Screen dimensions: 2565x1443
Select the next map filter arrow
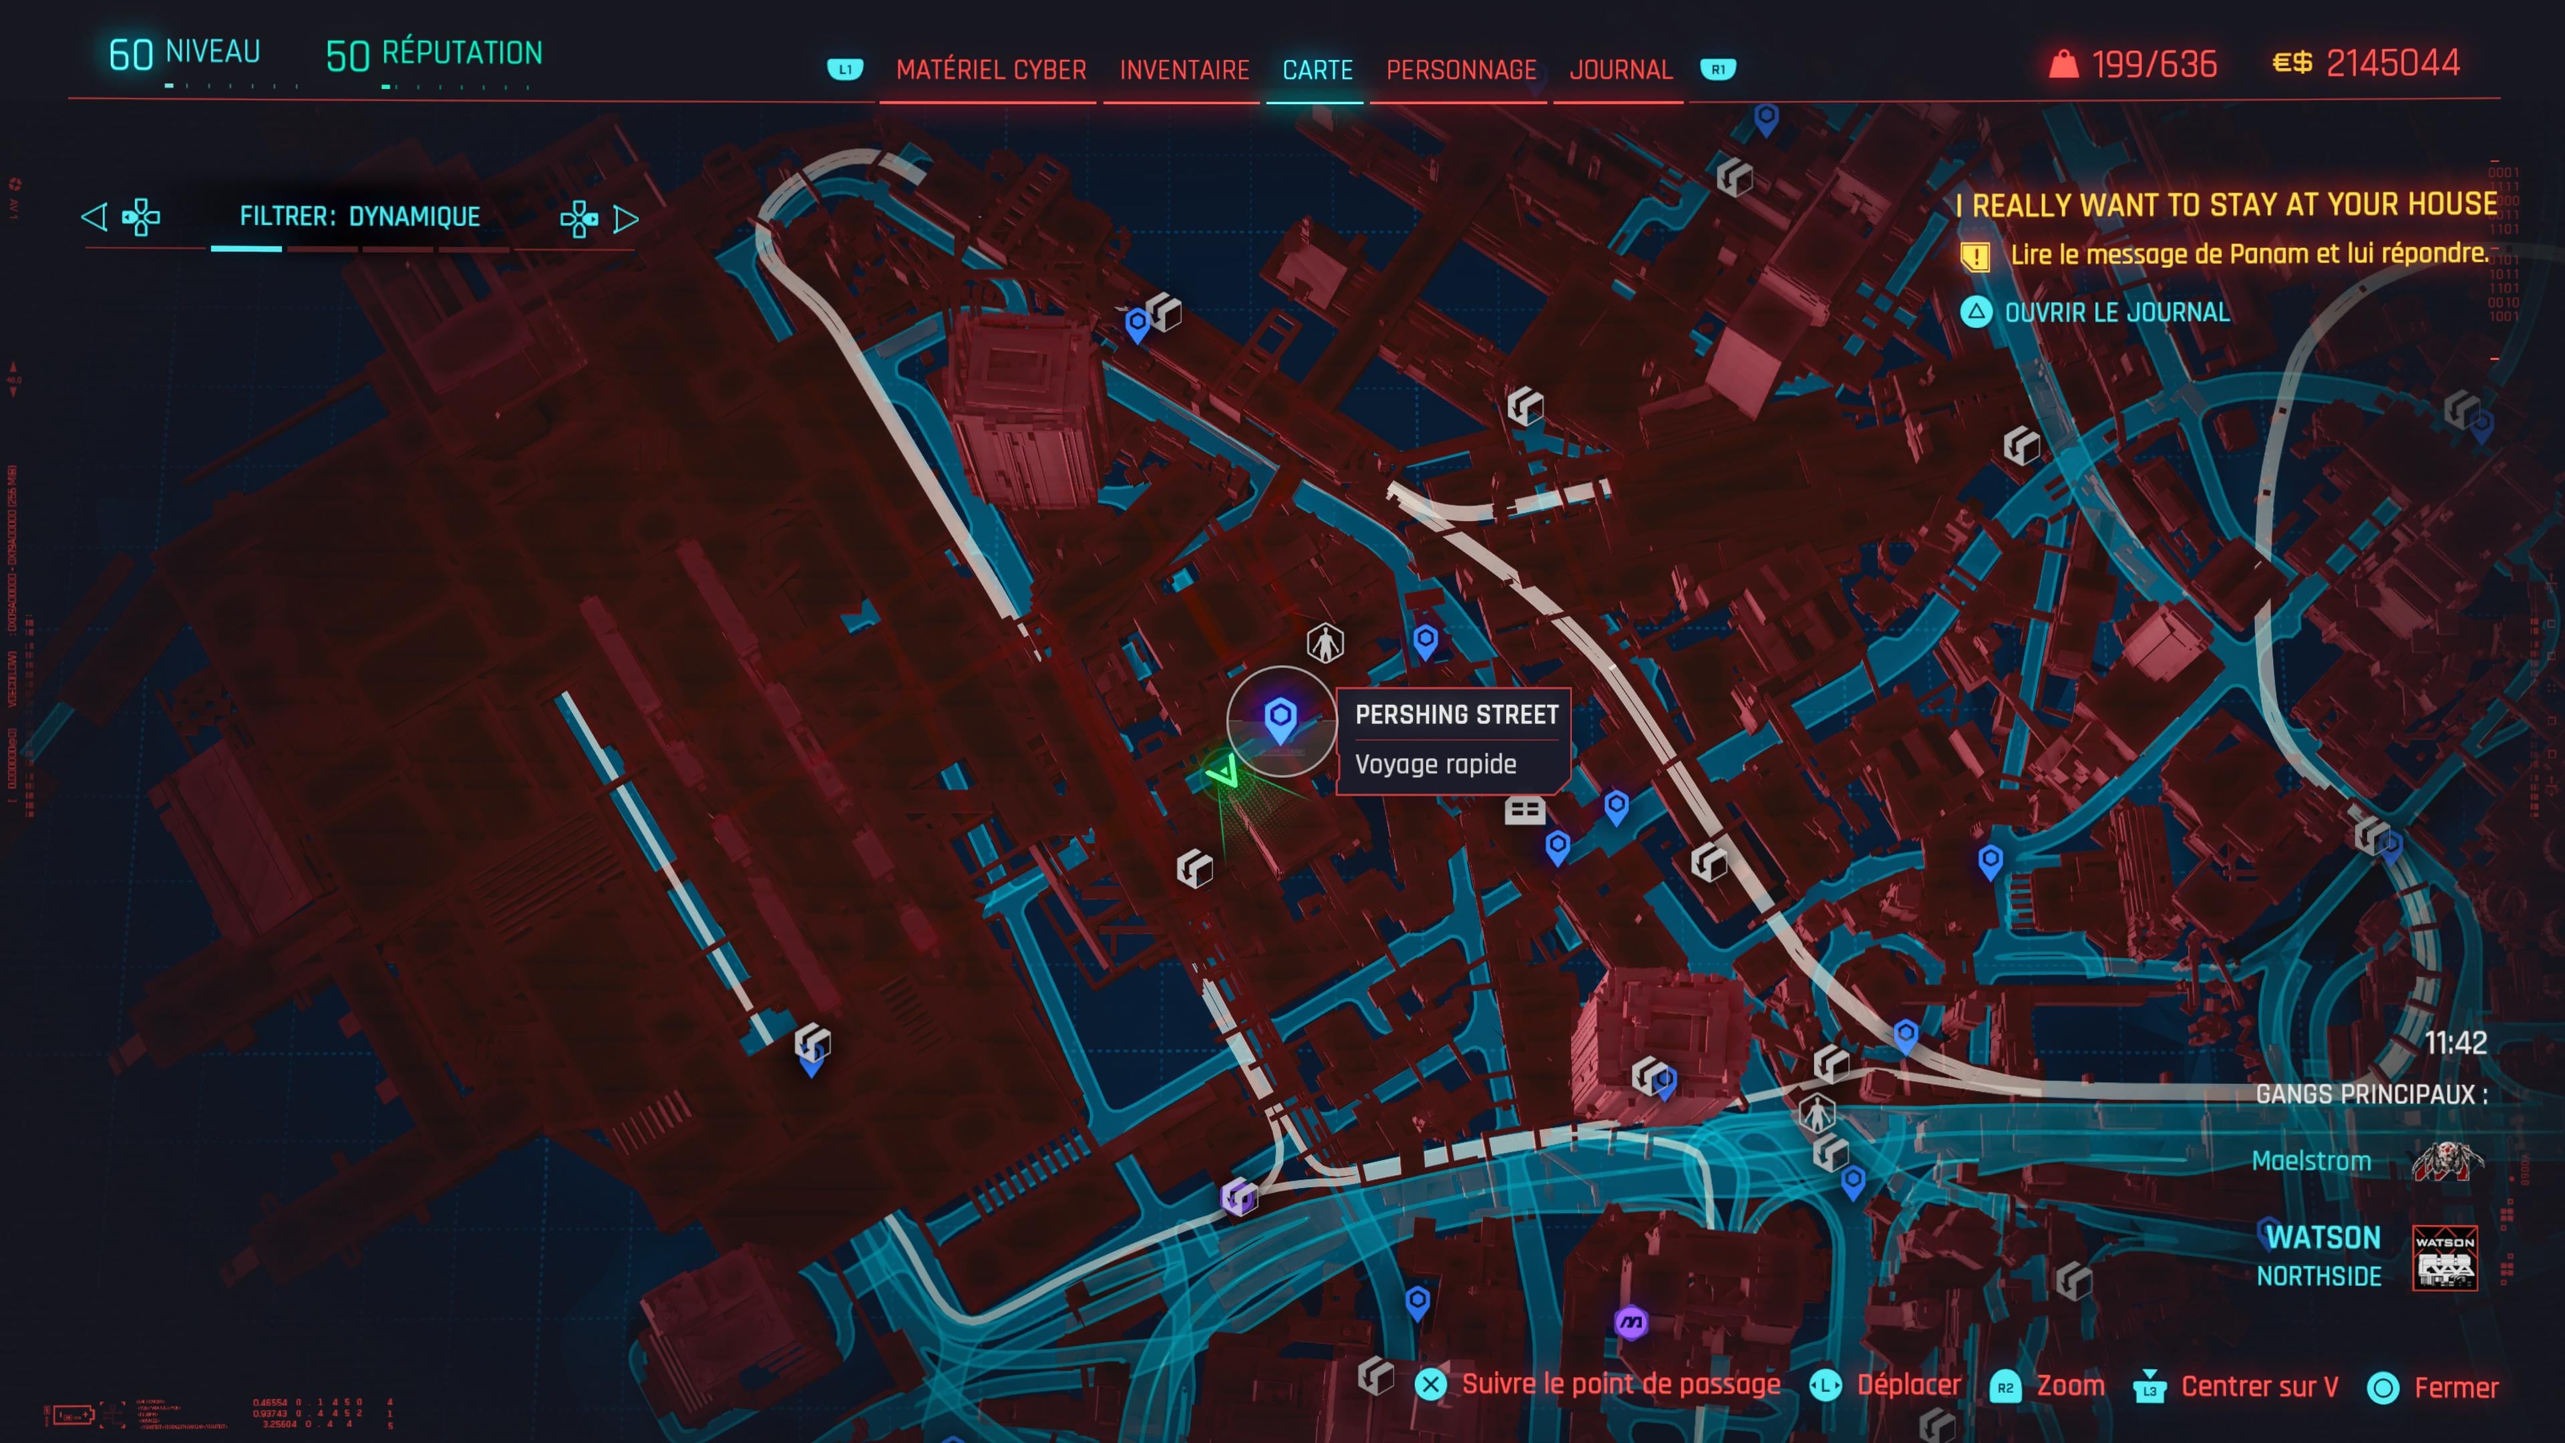(x=625, y=219)
